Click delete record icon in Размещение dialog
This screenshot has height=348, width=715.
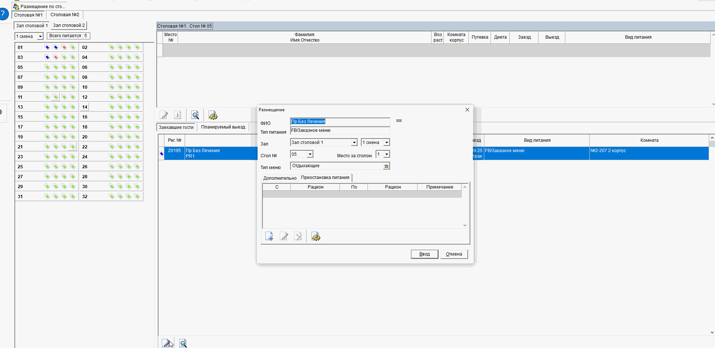[x=298, y=236]
